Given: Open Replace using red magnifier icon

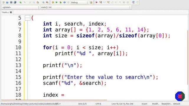Looking at the screenshot, I should click(47, 2).
